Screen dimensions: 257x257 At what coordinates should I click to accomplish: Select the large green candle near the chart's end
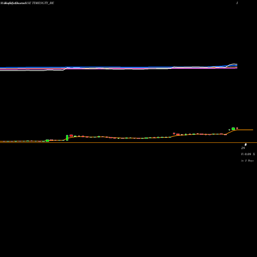(233, 128)
